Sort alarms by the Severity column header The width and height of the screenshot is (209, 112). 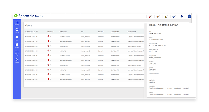[50, 32]
